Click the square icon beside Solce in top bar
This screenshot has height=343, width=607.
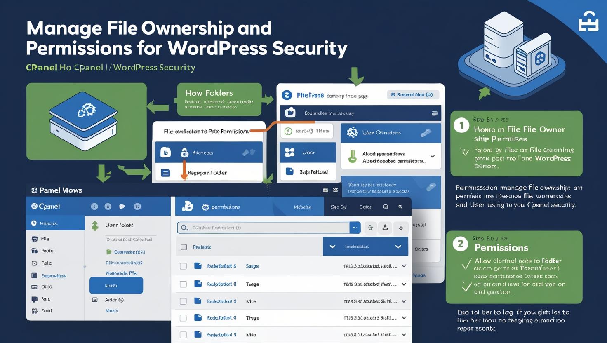386,207
